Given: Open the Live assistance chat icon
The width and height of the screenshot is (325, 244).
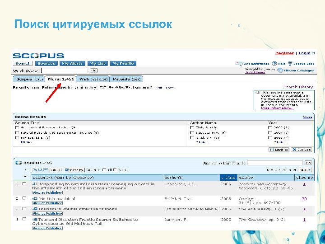Looking at the screenshot, I should coord(238,64).
